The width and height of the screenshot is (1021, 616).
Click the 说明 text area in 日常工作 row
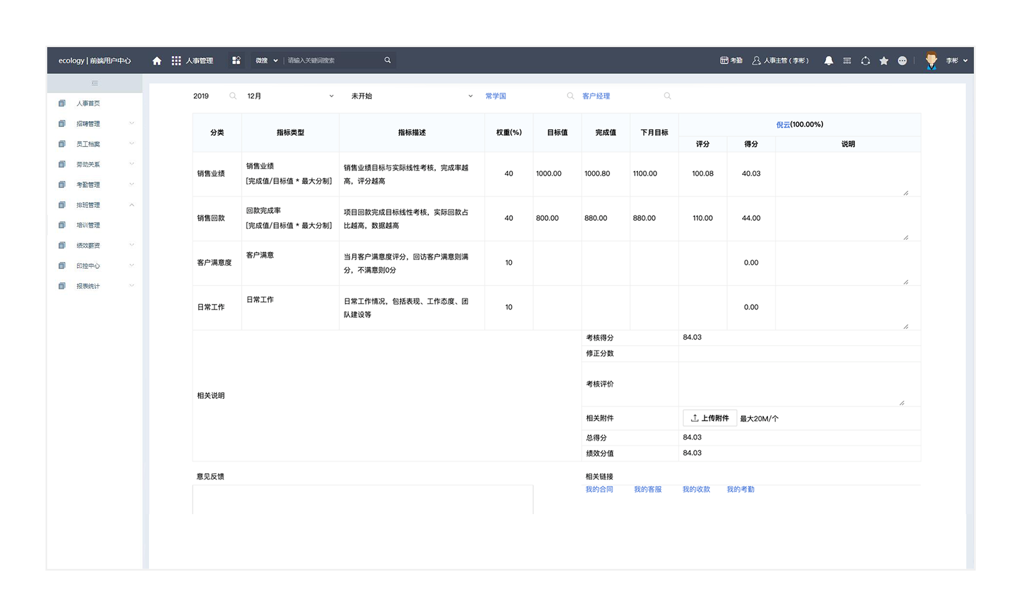[842, 309]
